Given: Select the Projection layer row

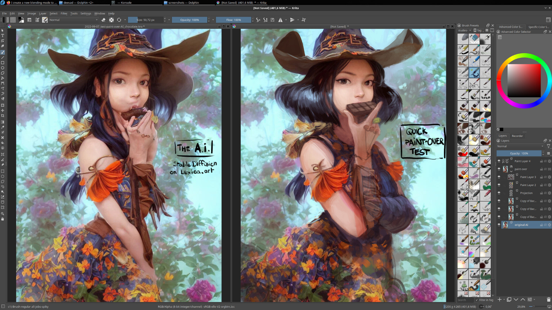Looking at the screenshot, I should [x=526, y=193].
